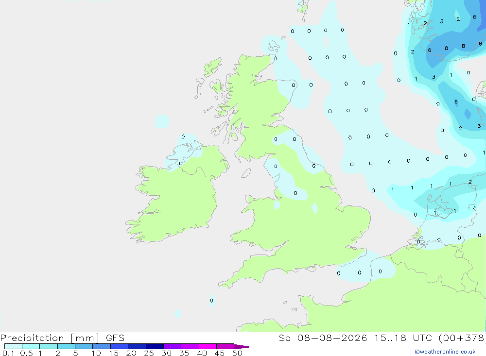Click the 0 value northwest of Northern Ireland's coast
Image resolution: width=486 pixels, height=356 pixels.
point(183,136)
